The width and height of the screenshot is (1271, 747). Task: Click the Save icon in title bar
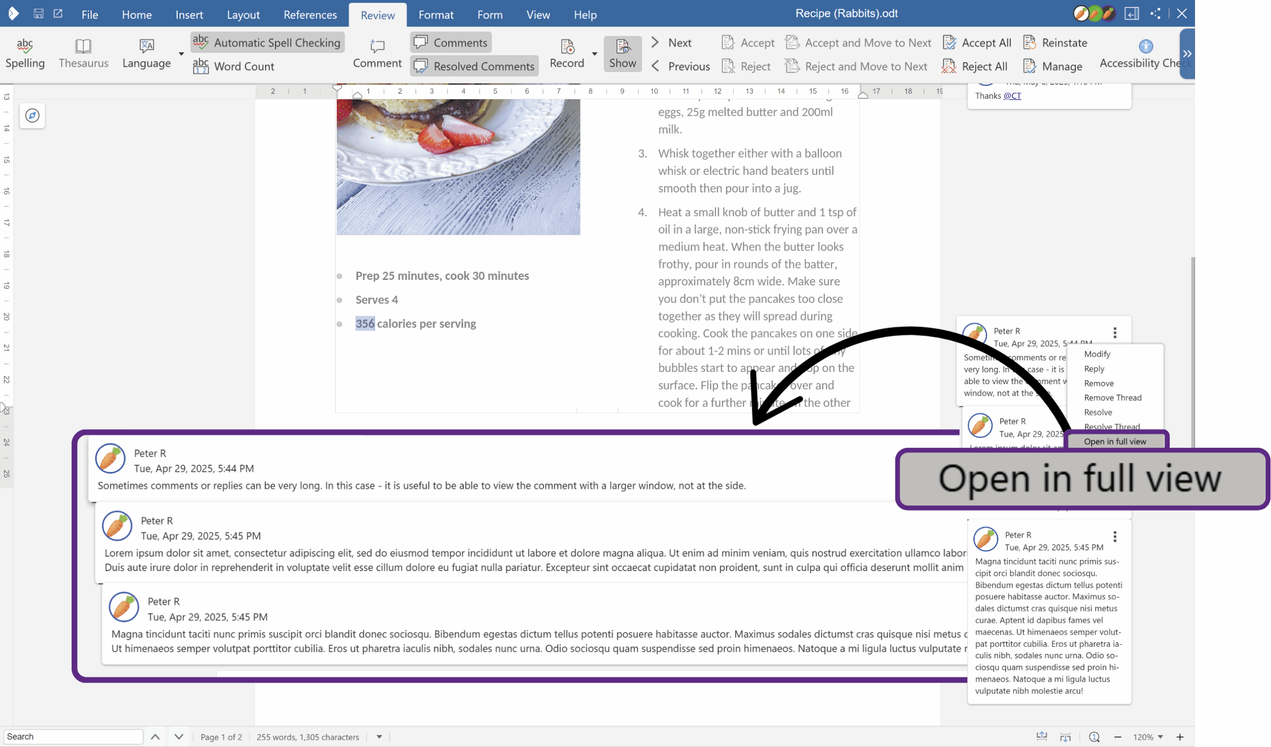click(38, 13)
